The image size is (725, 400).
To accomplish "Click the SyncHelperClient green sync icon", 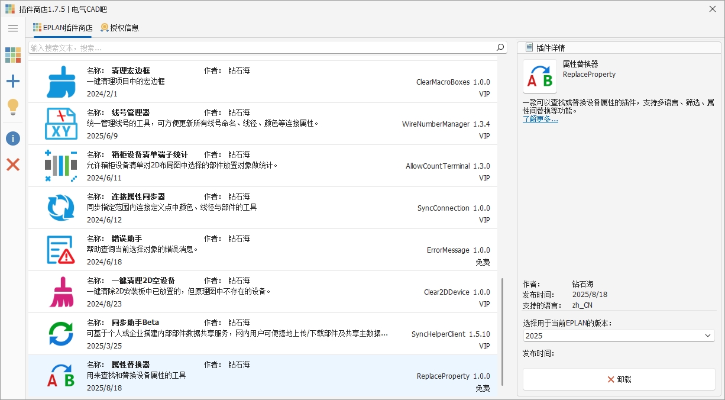I will (61, 334).
